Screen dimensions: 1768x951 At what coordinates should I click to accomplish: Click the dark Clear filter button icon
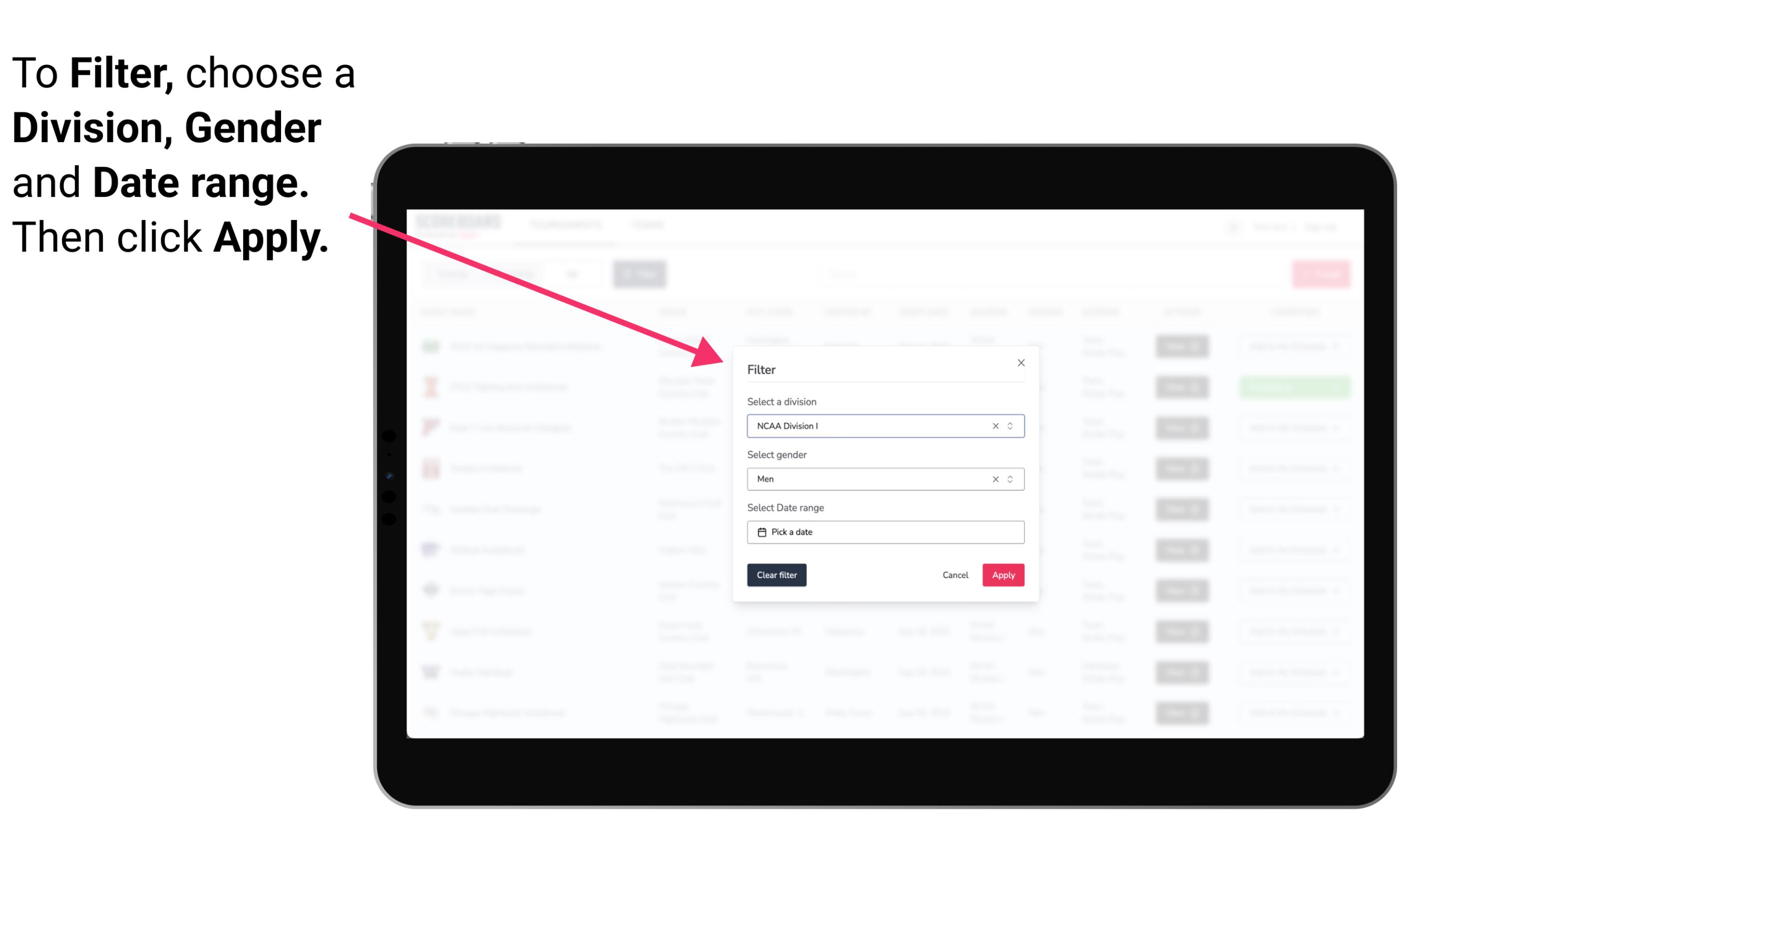click(x=776, y=575)
